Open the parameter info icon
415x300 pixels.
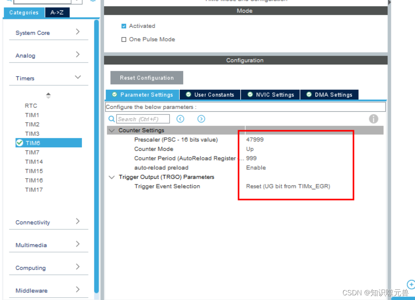pyautogui.click(x=373, y=119)
